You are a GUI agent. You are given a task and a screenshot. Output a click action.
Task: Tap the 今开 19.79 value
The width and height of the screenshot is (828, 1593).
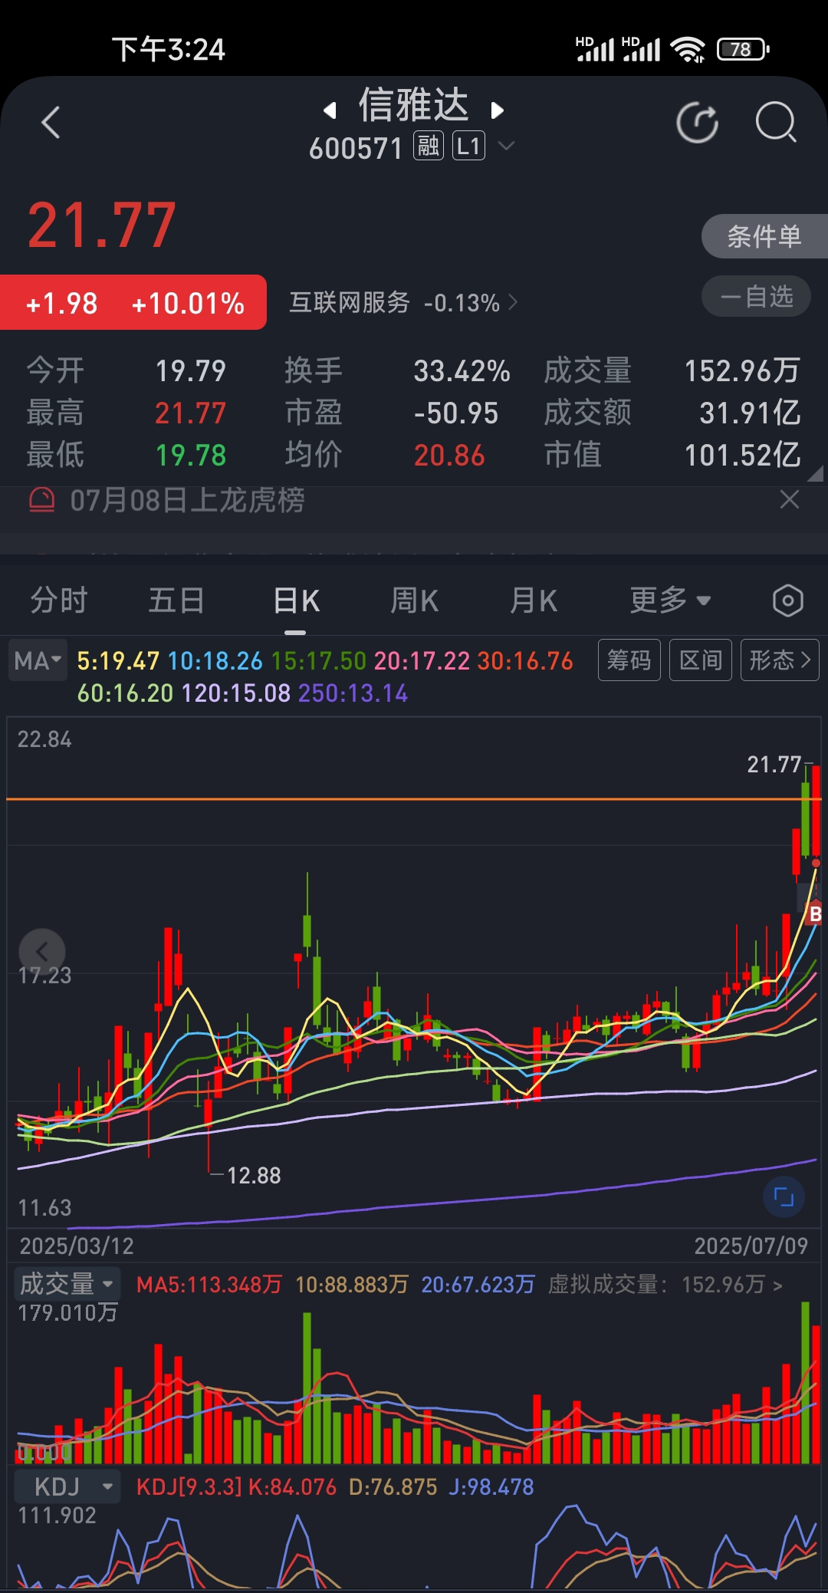pos(191,371)
